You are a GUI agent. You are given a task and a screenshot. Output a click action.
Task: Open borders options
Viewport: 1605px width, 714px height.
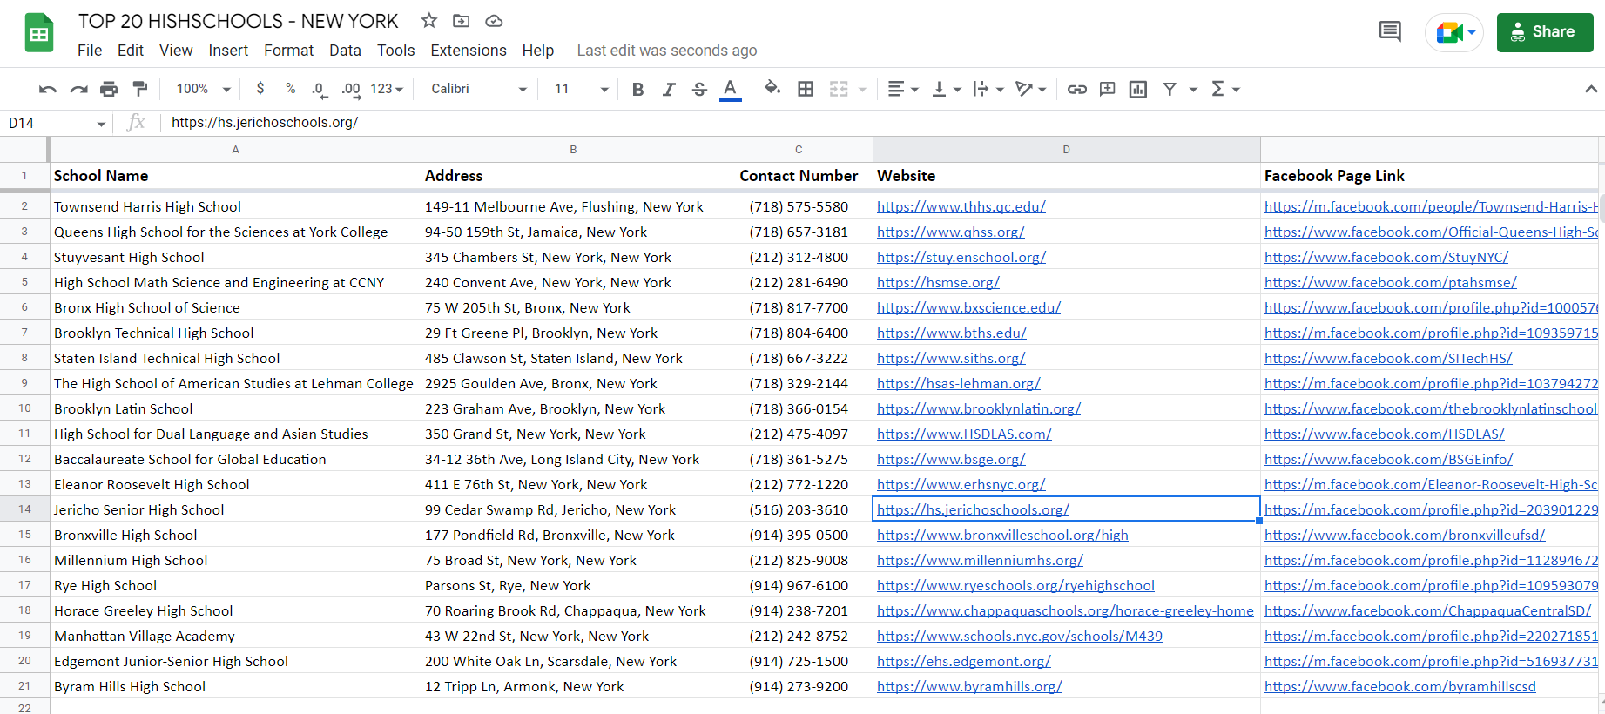806,89
